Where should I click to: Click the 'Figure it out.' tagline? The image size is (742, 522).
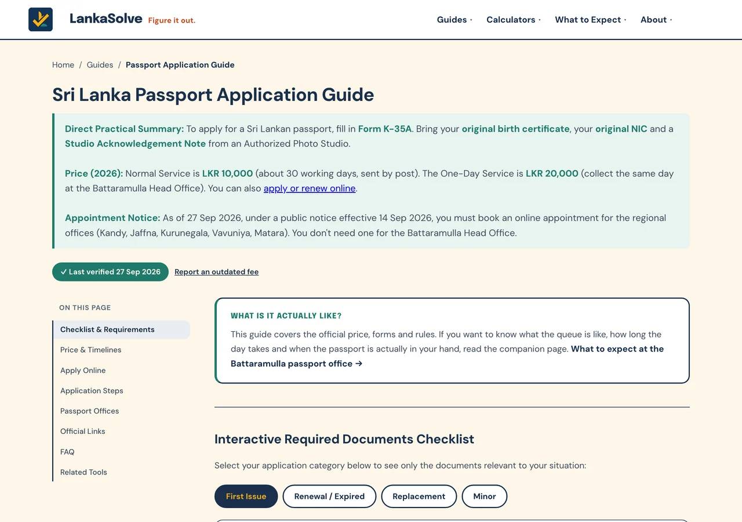point(172,20)
